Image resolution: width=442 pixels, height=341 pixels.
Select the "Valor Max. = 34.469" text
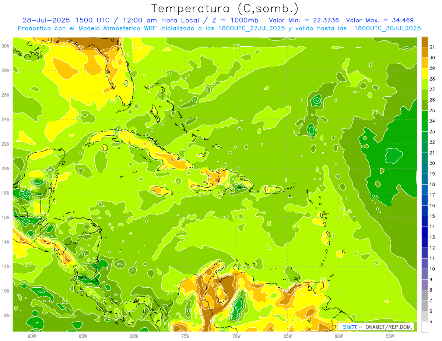coord(380,20)
